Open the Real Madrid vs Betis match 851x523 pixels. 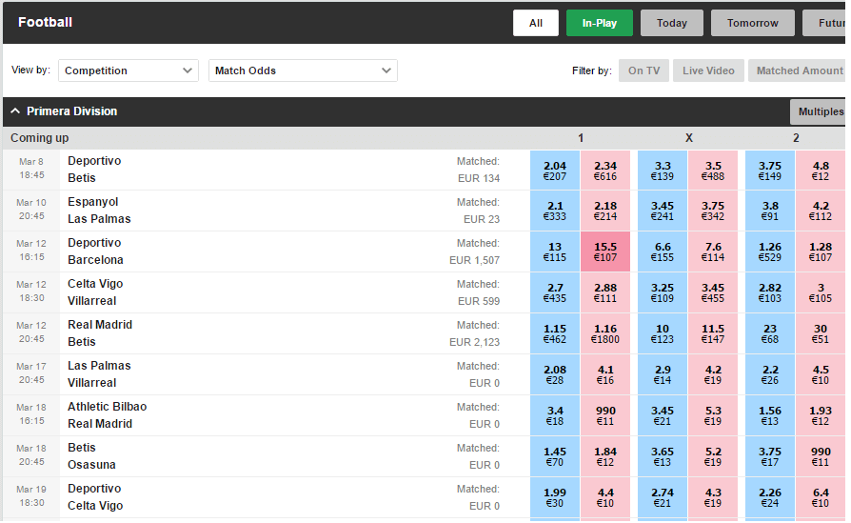(100, 333)
